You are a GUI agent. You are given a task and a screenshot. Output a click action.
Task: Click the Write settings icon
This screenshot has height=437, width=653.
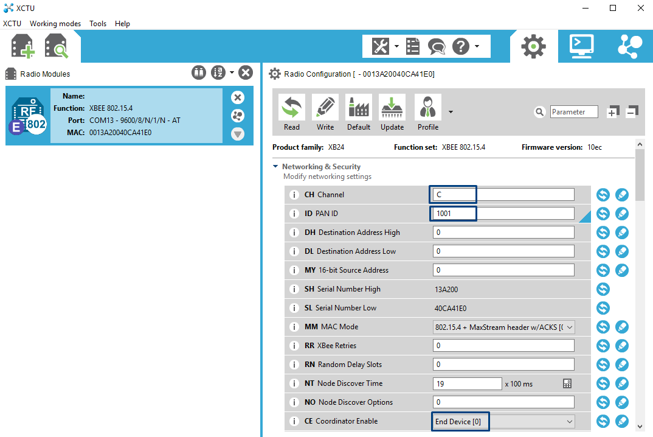pos(325,108)
